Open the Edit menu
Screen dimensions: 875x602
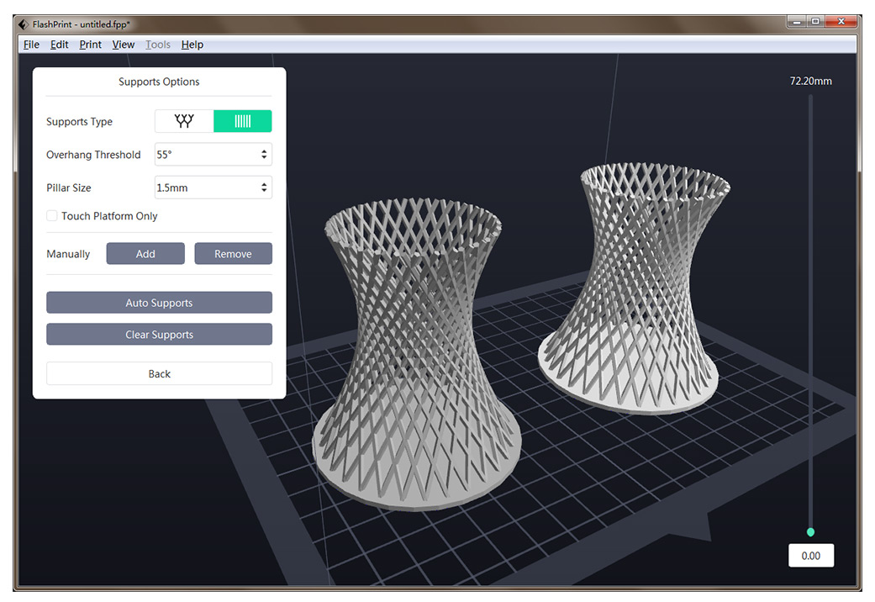[x=59, y=45]
